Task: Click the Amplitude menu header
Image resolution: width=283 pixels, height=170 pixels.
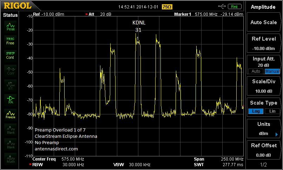Action: click(x=263, y=7)
